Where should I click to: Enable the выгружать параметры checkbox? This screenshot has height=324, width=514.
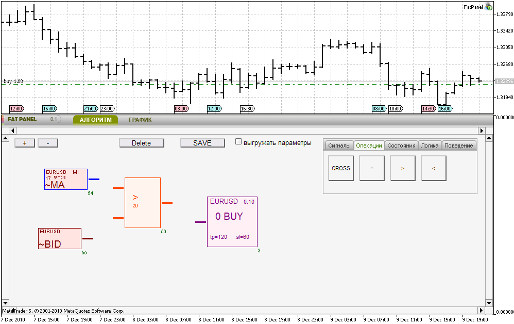[x=238, y=140]
